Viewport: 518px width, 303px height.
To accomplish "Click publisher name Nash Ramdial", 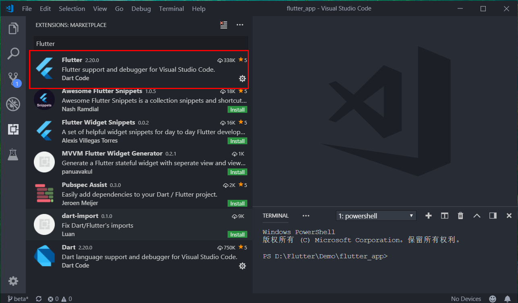I will tap(80, 109).
